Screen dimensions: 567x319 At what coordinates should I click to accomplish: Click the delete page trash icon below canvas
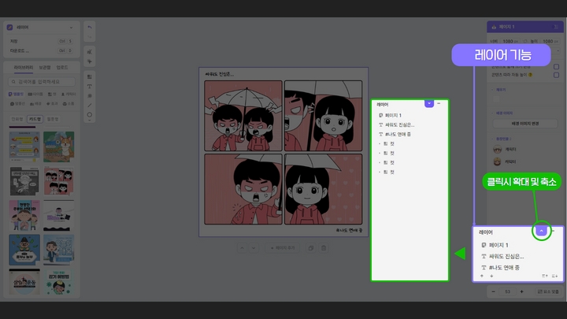323,247
